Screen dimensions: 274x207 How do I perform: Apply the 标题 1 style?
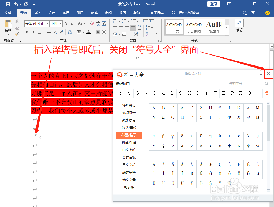click(214, 27)
